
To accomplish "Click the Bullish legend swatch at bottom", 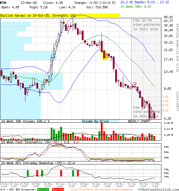I will [43, 190].
